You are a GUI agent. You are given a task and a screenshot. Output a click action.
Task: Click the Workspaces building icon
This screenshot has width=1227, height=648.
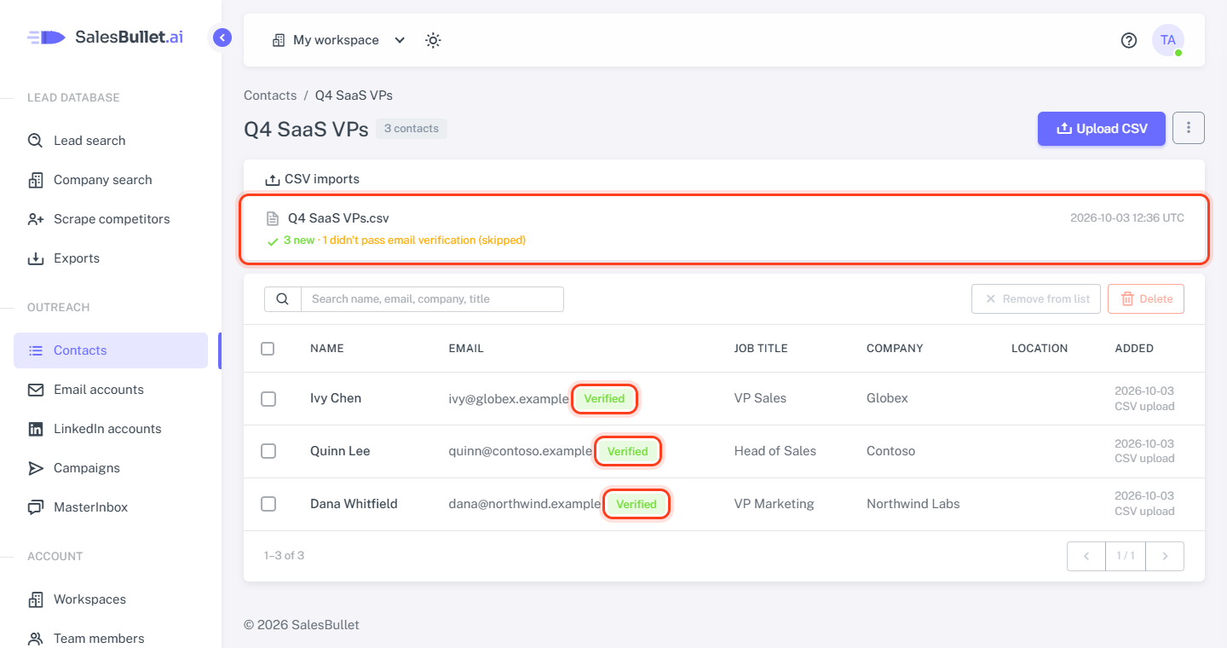click(36, 599)
